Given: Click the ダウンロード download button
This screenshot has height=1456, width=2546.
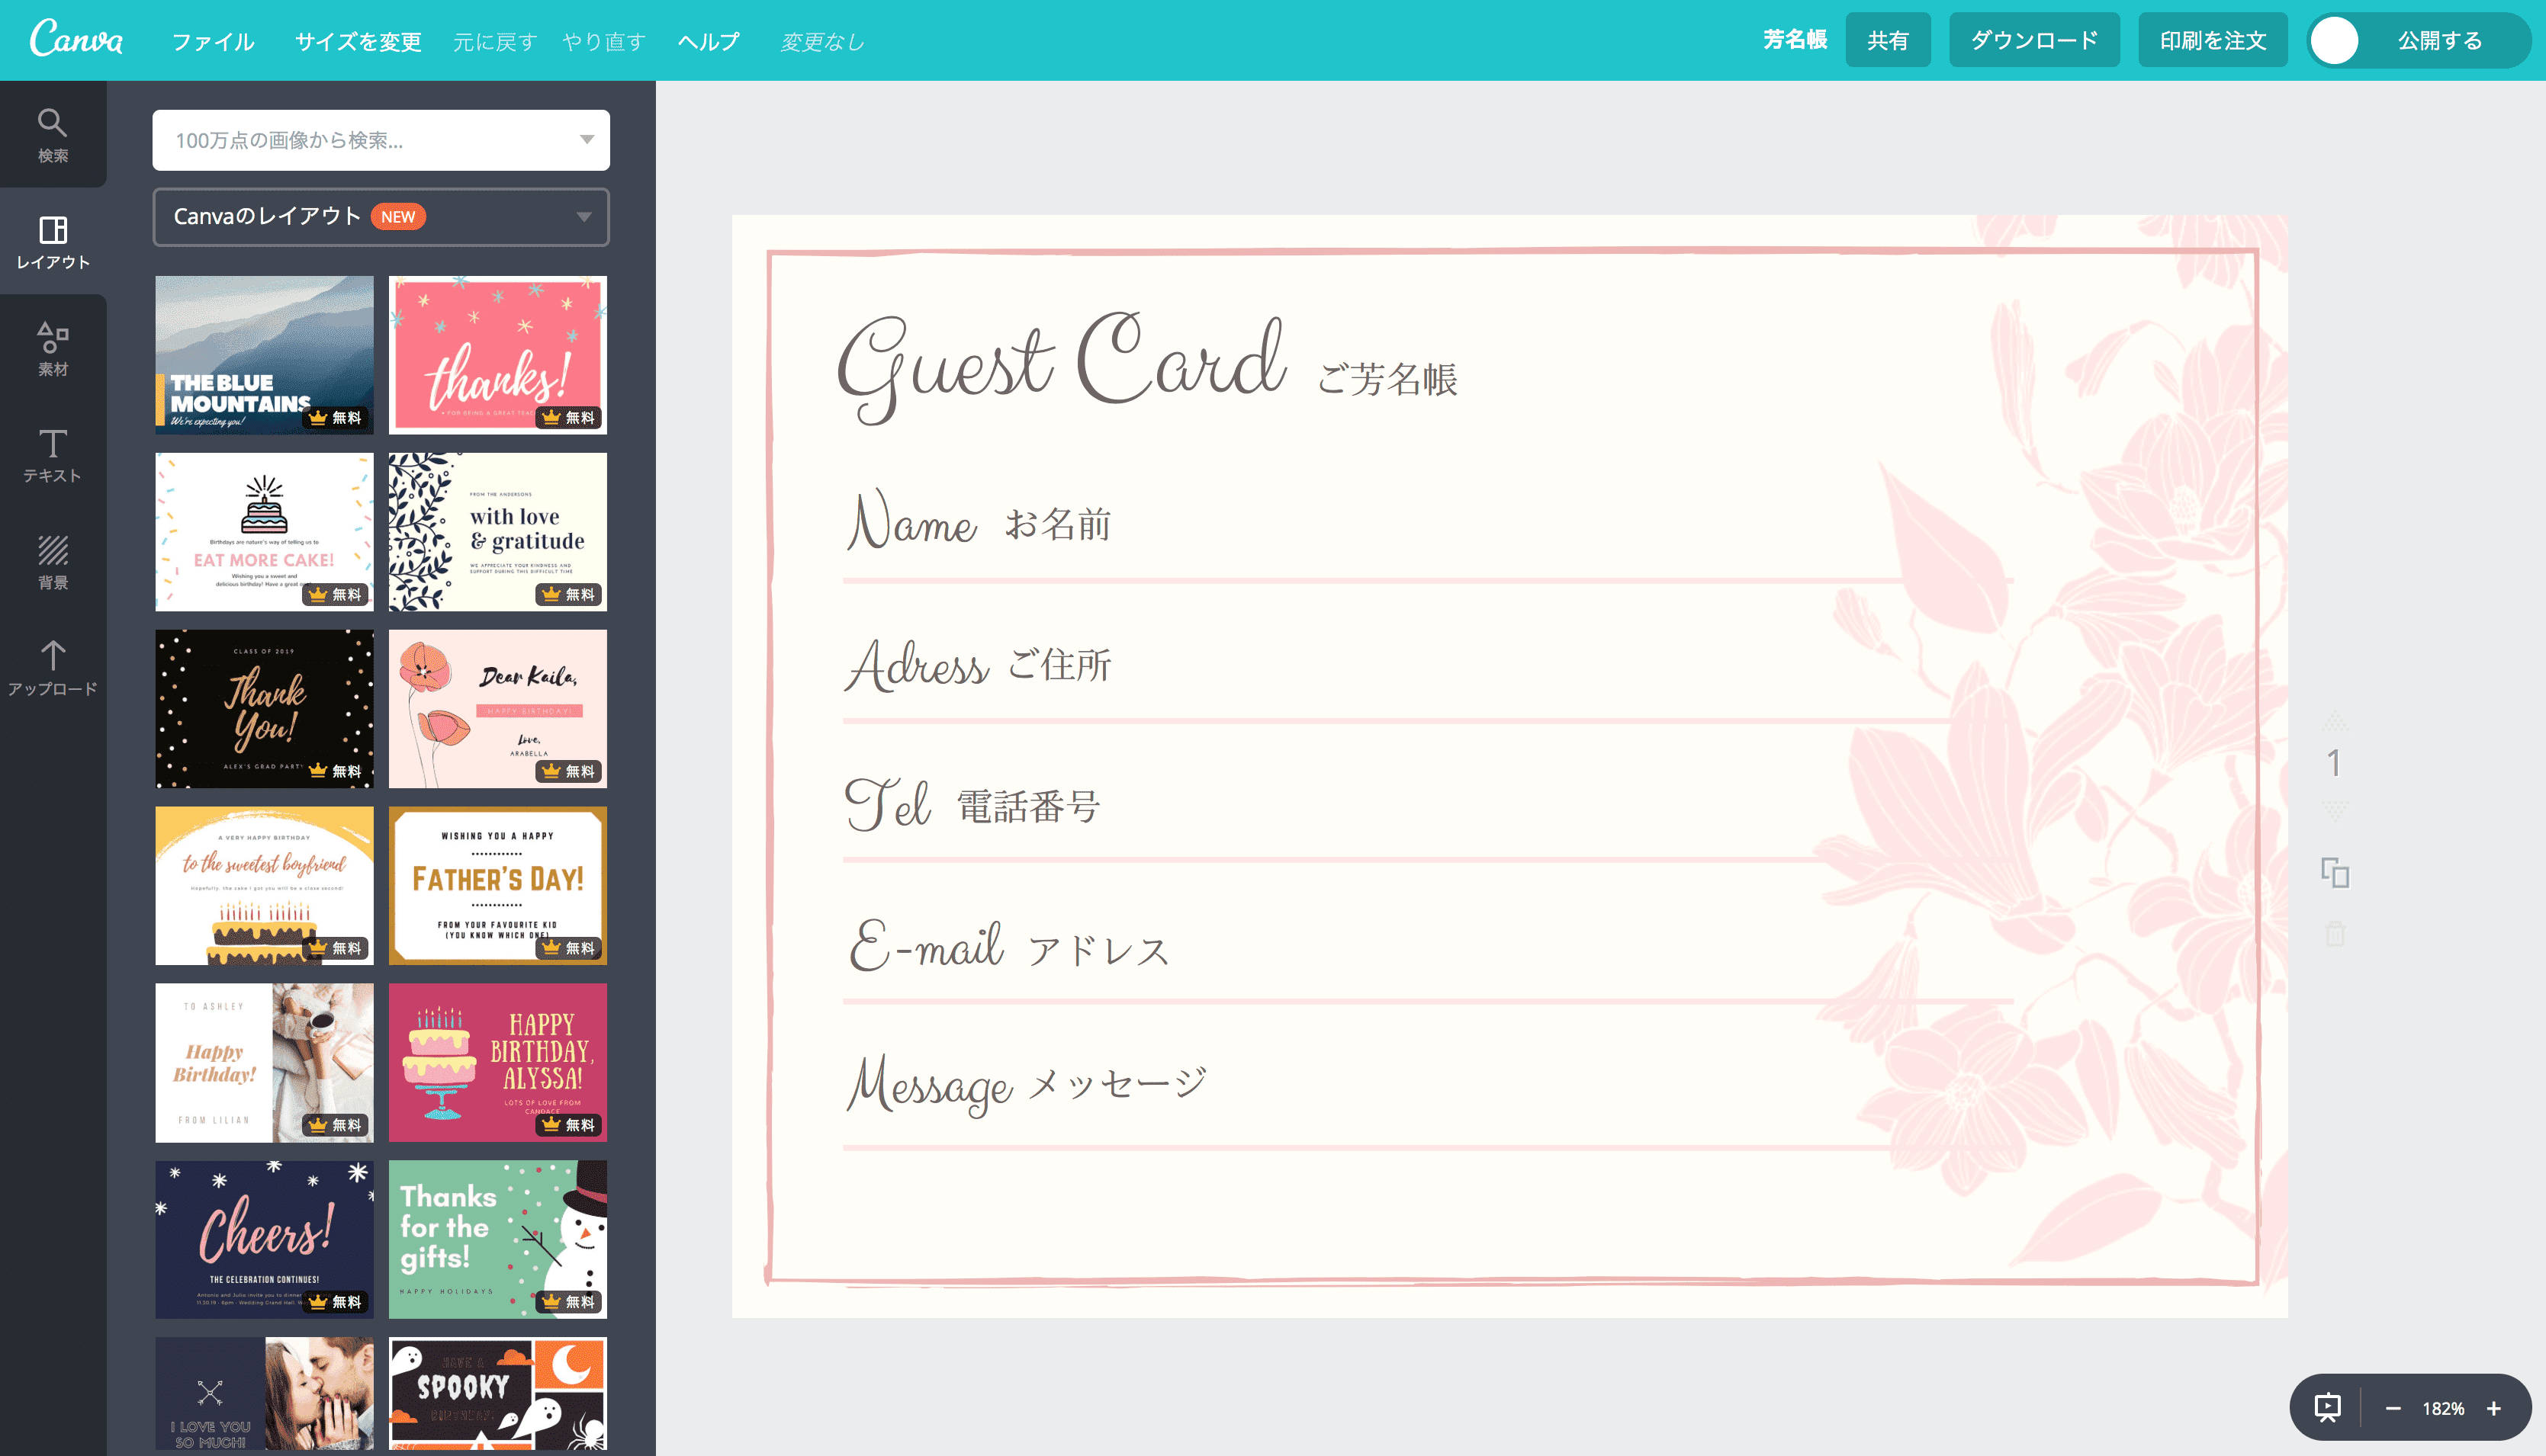Looking at the screenshot, I should tap(2033, 40).
